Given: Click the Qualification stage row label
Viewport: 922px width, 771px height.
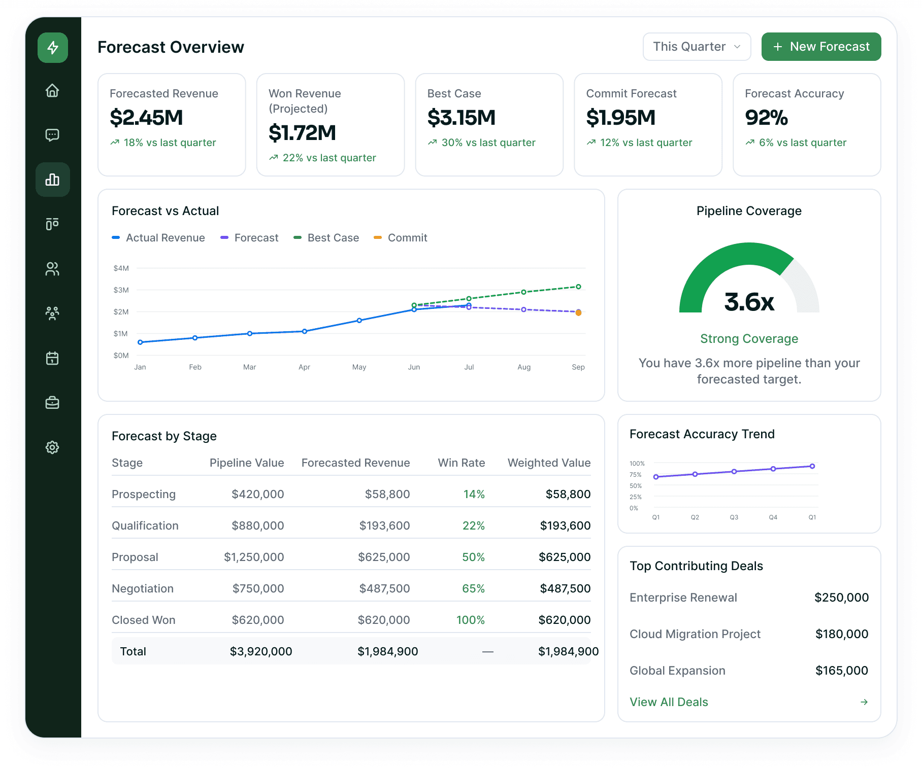Looking at the screenshot, I should (145, 525).
